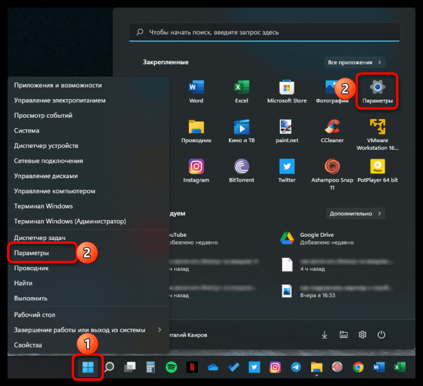
Task: Open Chrome from taskbar
Action: (x=358, y=367)
